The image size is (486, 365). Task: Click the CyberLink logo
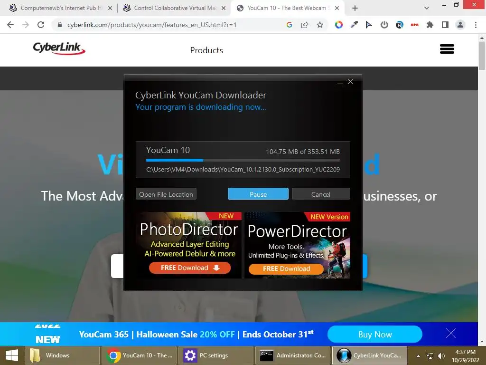[59, 48]
